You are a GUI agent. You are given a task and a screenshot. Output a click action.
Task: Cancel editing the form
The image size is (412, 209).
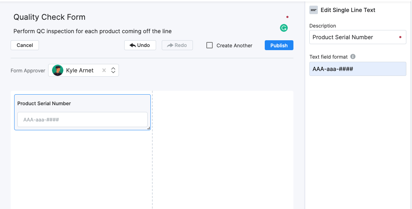click(25, 45)
